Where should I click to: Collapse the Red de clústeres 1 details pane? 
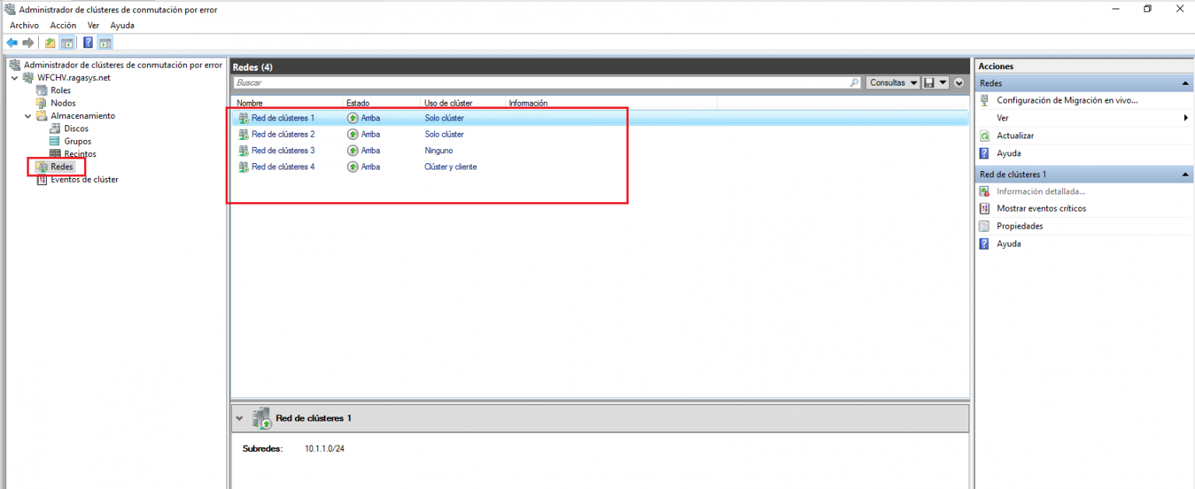click(240, 417)
